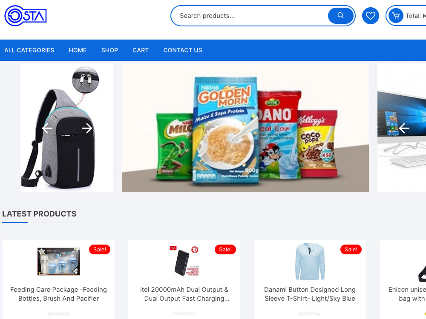426x319 pixels.
Task: Click the Golden Morn cereal banner
Action: tap(245, 128)
